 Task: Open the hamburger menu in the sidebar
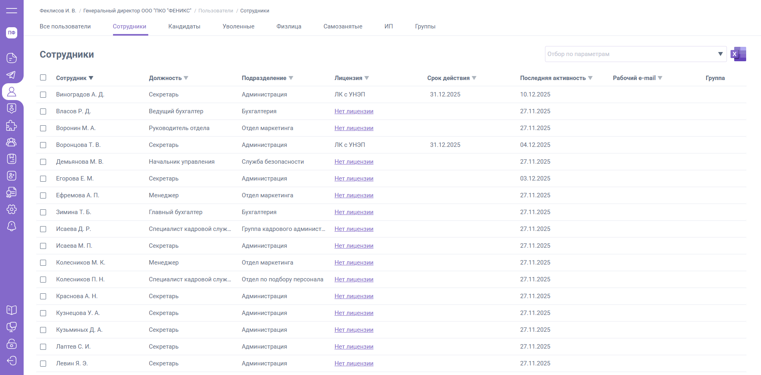(12, 10)
